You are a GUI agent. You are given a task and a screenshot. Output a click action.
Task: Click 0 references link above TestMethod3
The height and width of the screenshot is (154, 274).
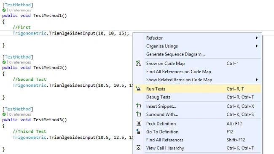pyautogui.click(x=20, y=114)
